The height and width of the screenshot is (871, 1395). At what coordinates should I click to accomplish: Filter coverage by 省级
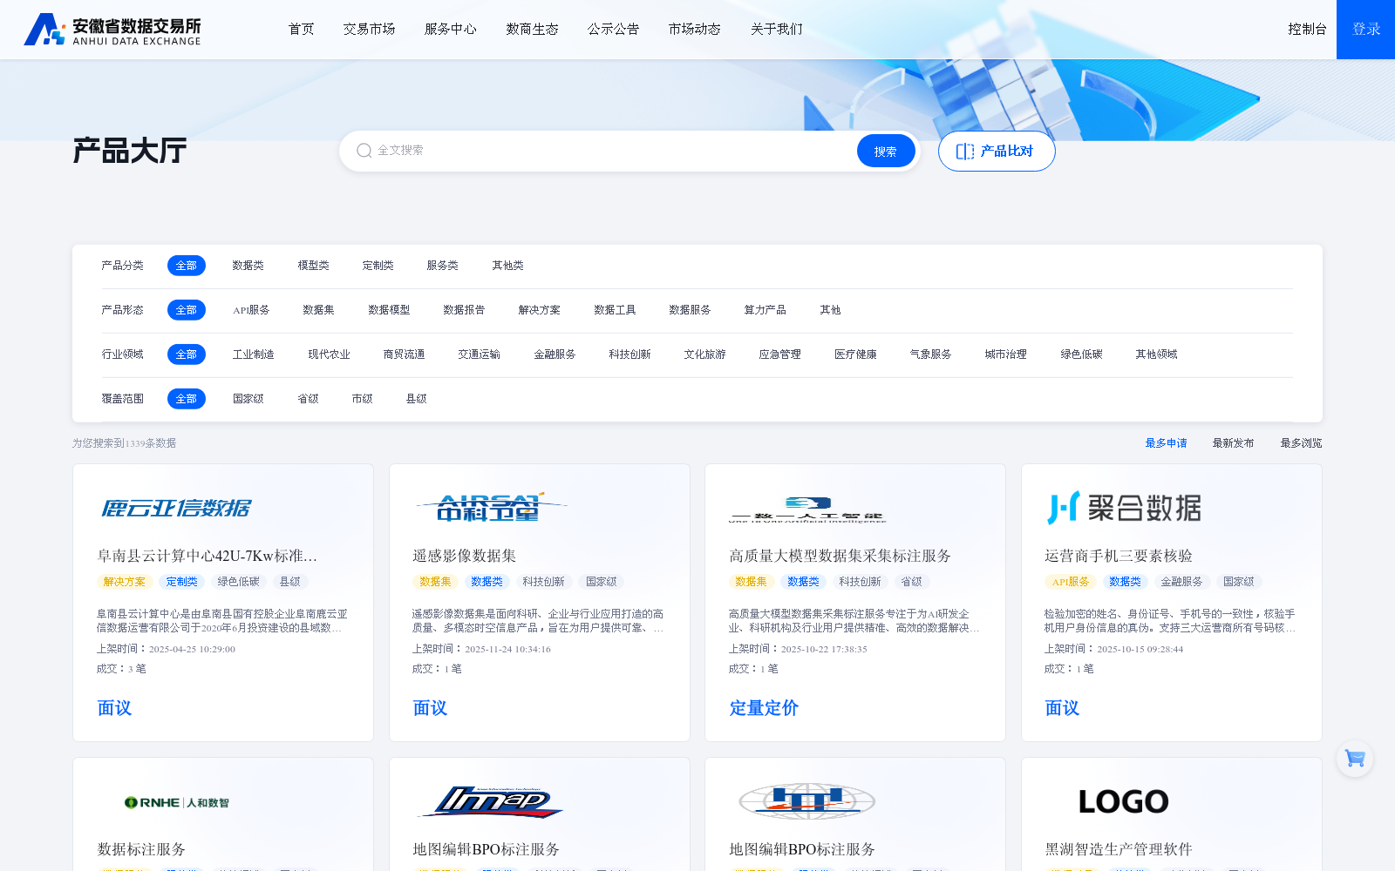pyautogui.click(x=308, y=399)
